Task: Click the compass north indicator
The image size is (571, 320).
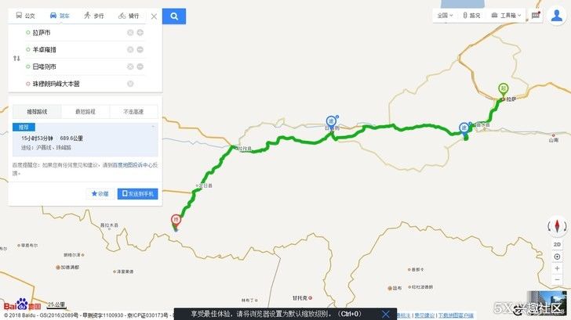Action: pos(557,226)
